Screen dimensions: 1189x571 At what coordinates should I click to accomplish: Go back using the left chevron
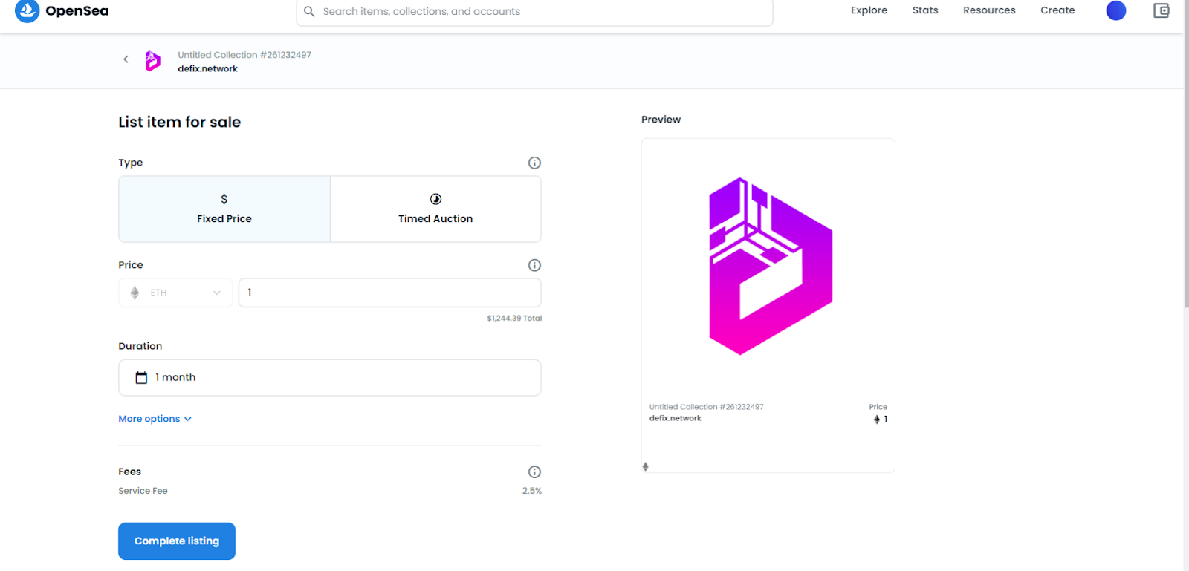click(x=126, y=59)
